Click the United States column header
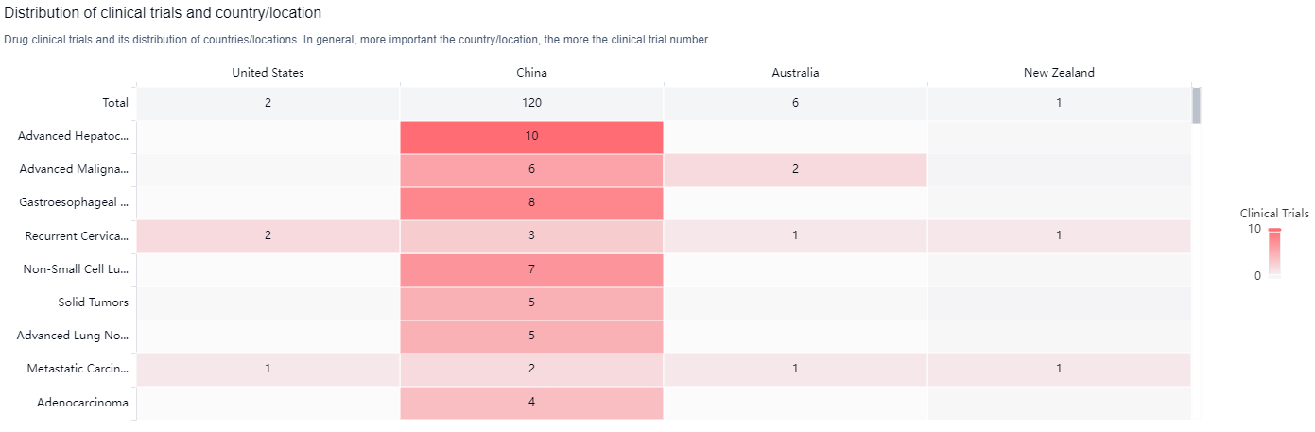Image resolution: width=1315 pixels, height=432 pixels. (268, 73)
